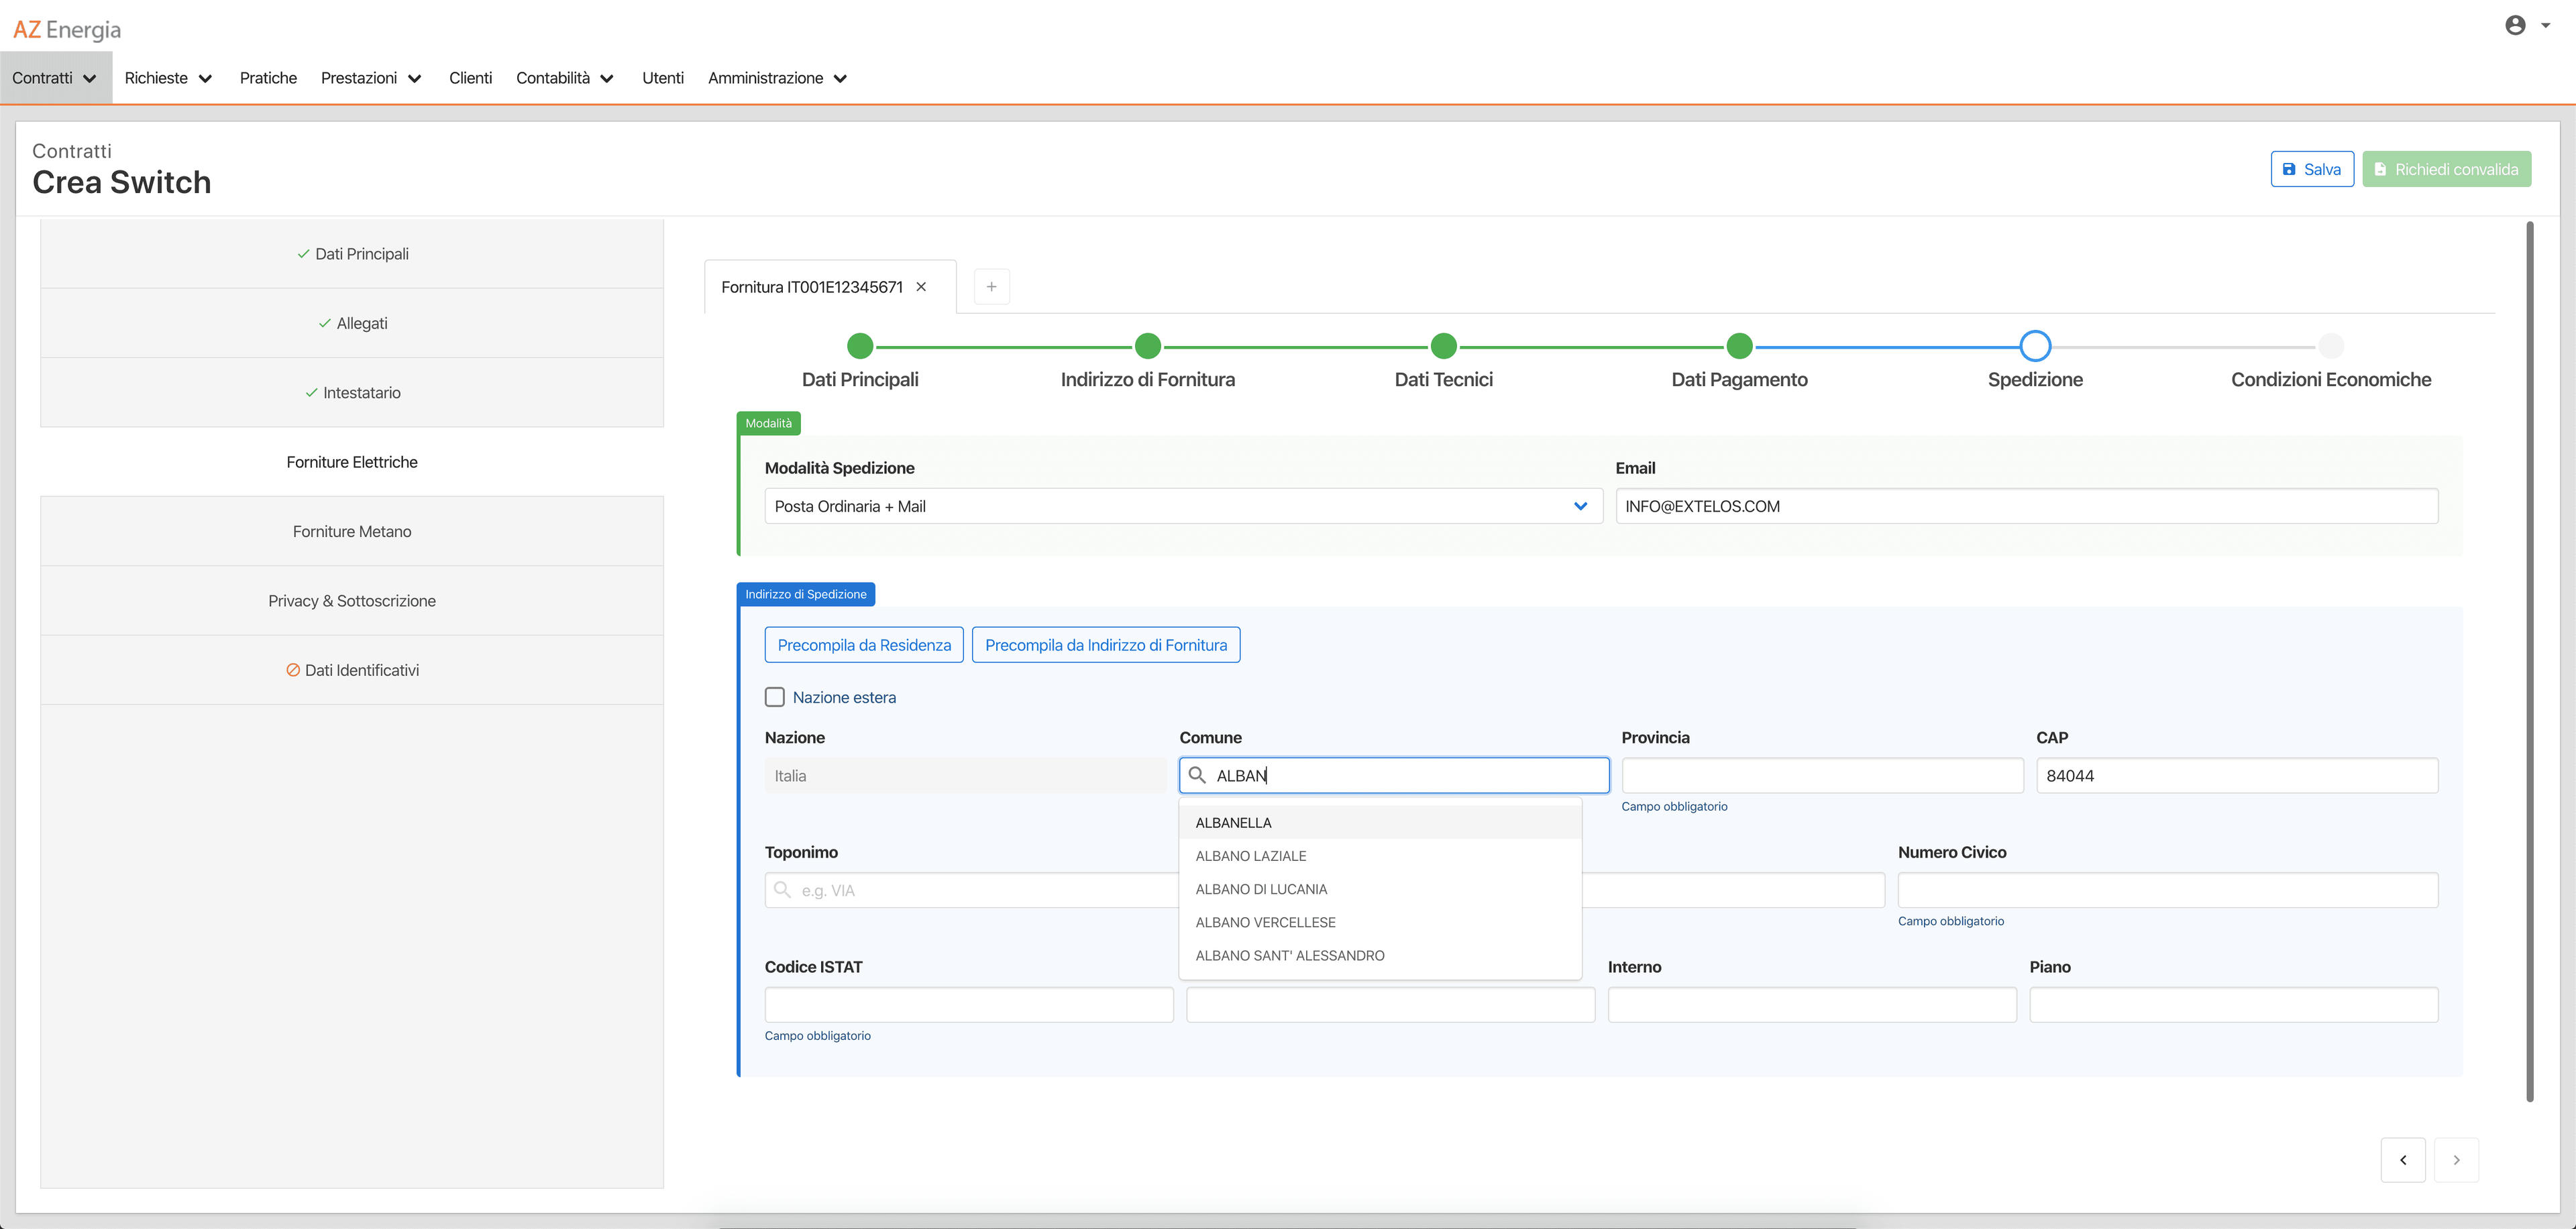Add a new fornitura with plus button

tap(991, 287)
